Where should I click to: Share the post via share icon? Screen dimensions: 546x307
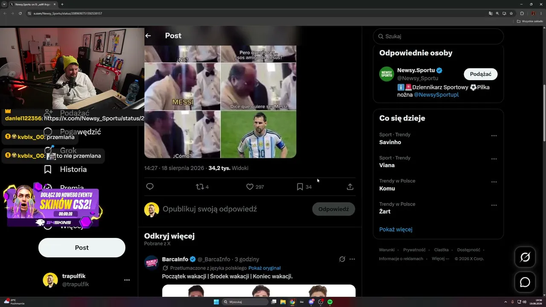(x=350, y=187)
